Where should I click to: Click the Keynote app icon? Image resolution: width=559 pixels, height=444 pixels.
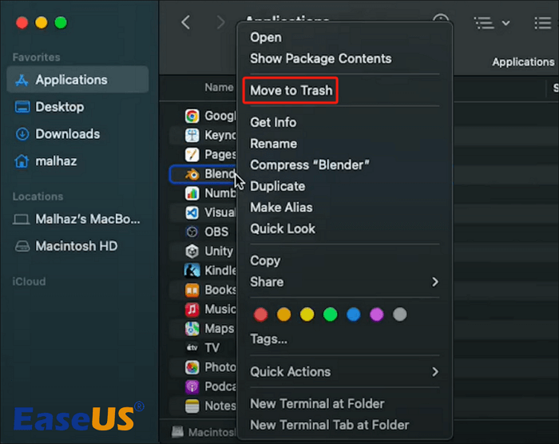(192, 135)
